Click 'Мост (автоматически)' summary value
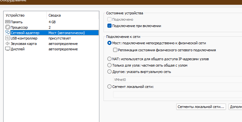Screen dimensions: 242x122 click(67, 33)
